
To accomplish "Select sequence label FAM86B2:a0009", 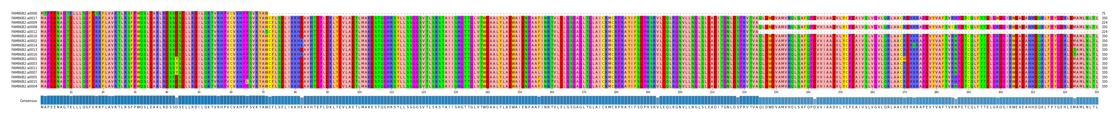I will coord(24,22).
